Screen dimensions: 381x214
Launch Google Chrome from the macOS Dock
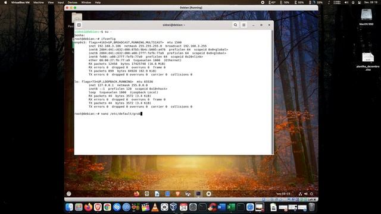tap(107, 207)
